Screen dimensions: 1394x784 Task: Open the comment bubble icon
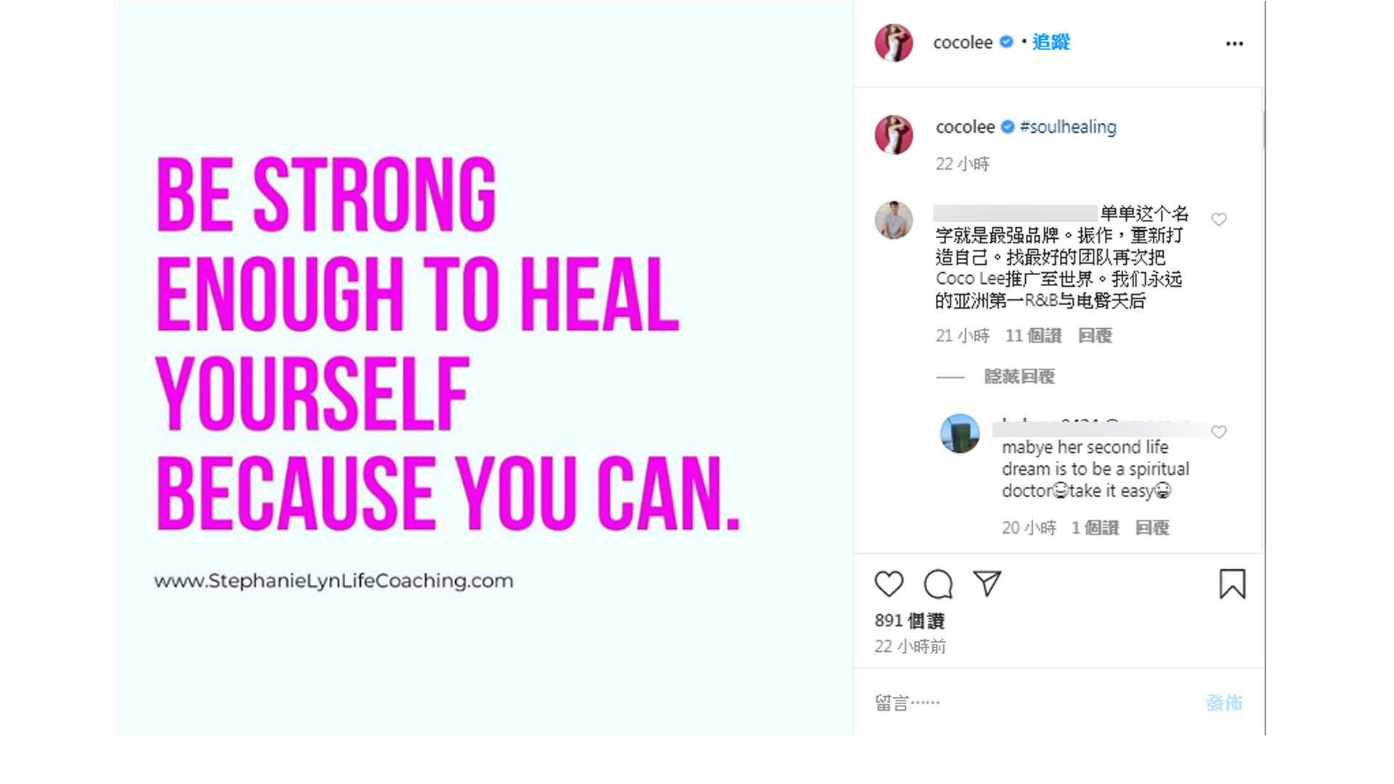click(938, 584)
